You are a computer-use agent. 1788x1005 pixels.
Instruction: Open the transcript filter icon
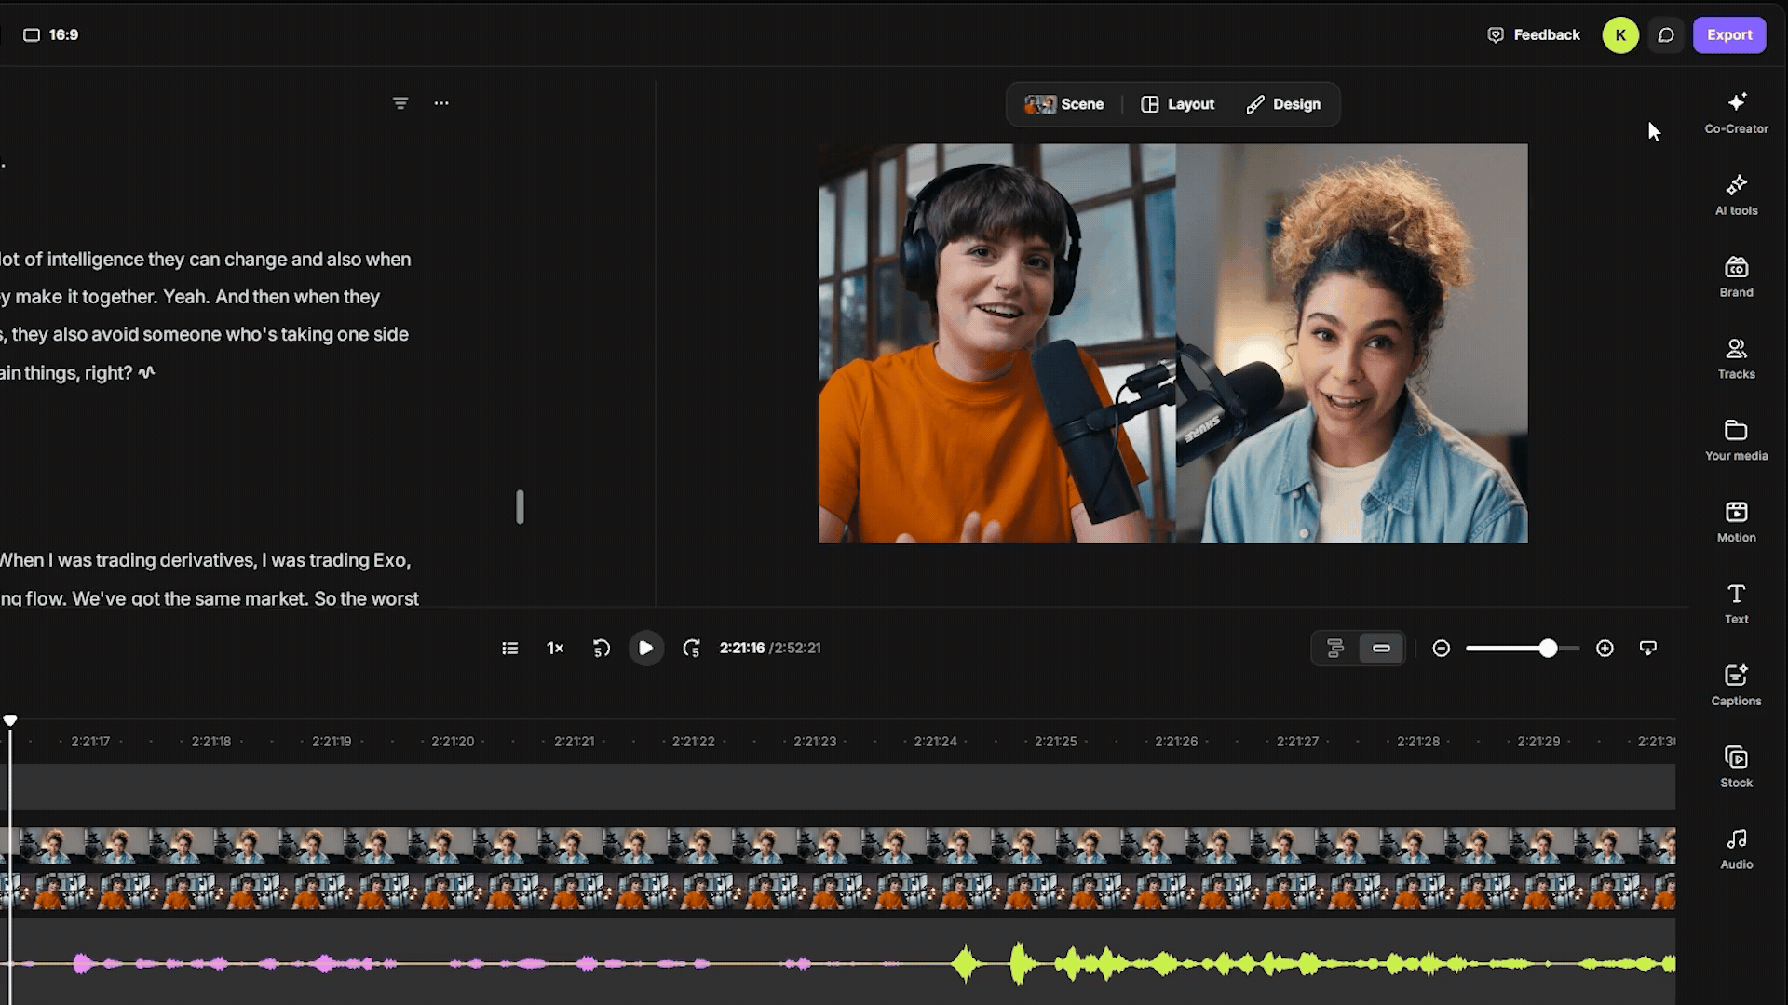(x=400, y=103)
